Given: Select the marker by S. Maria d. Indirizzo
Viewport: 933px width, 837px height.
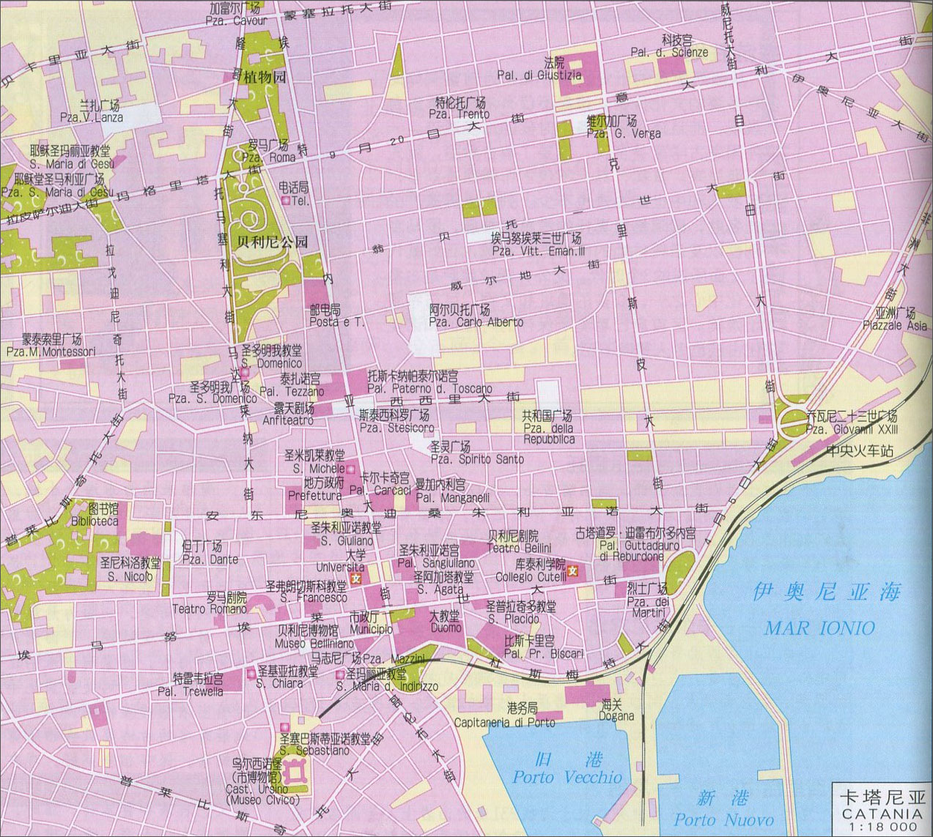Looking at the screenshot, I should (339, 674).
